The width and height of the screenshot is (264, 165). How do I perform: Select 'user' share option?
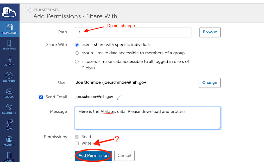(x=77, y=45)
